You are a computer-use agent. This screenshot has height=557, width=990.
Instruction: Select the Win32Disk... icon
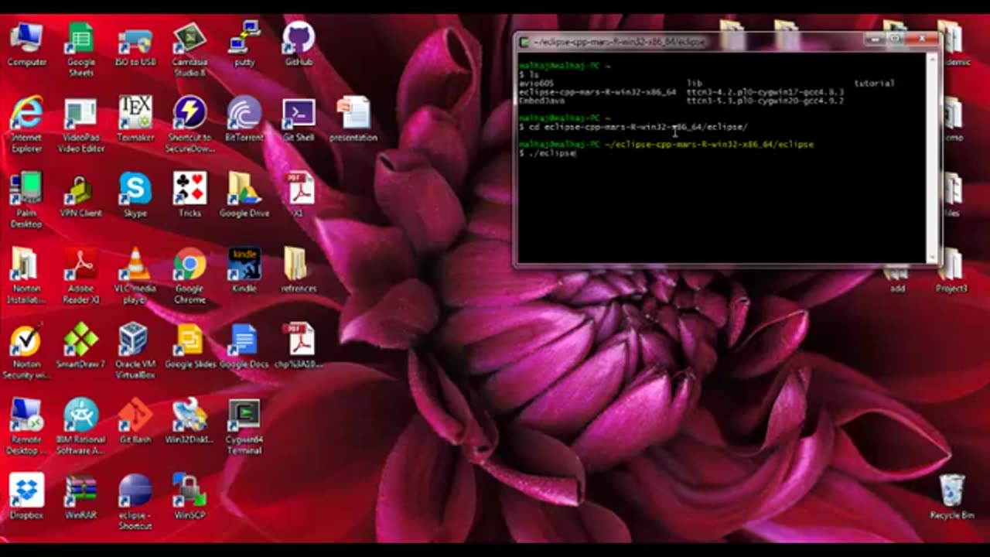click(x=189, y=421)
